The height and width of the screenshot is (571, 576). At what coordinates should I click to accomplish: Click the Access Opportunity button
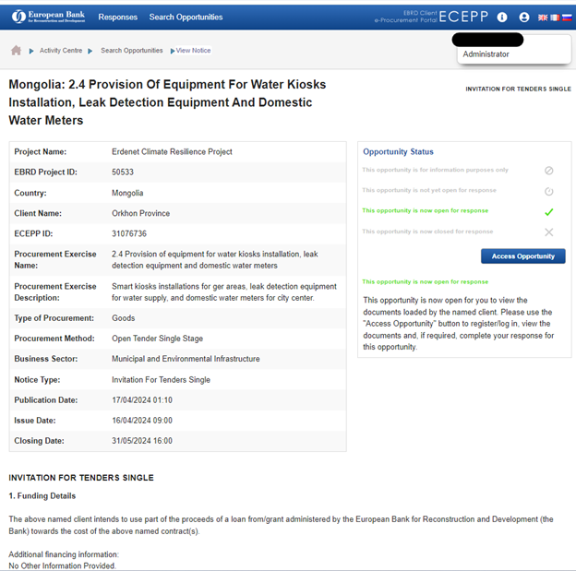[x=522, y=256]
